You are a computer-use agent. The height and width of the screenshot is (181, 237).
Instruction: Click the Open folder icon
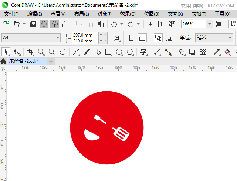(16, 24)
